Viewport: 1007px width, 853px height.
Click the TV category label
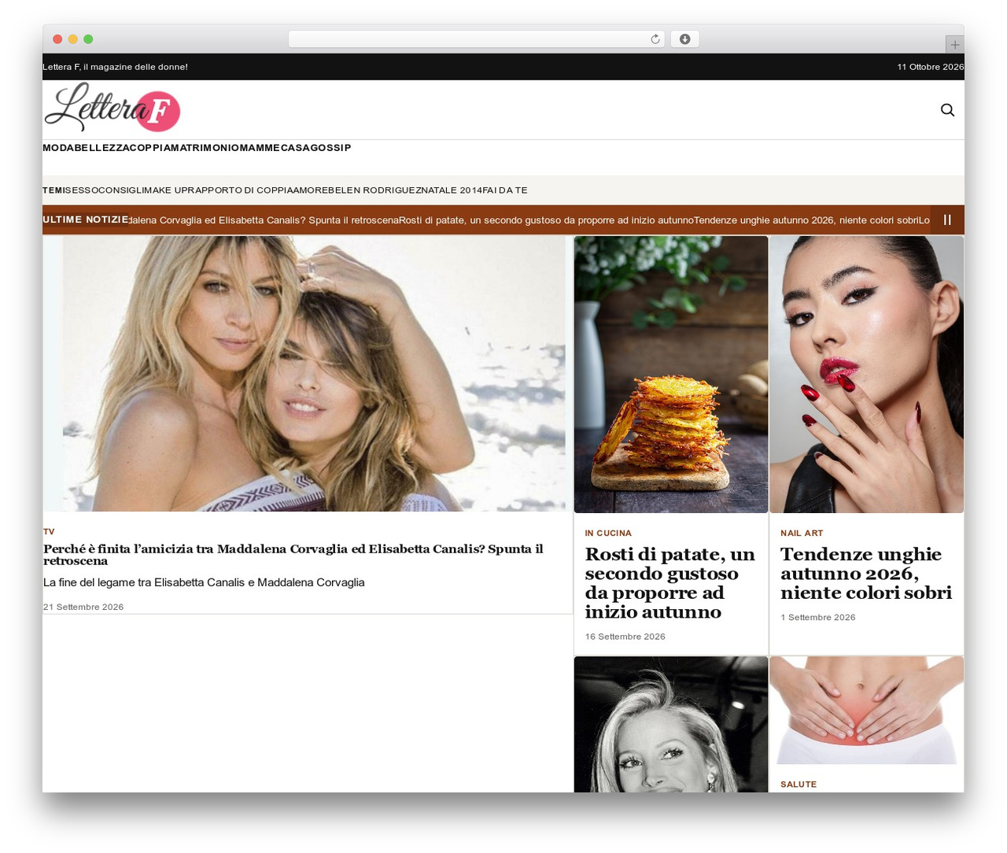(49, 532)
